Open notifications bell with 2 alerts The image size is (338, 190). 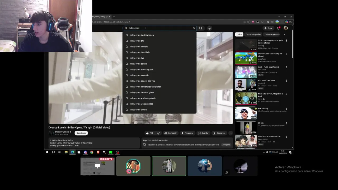[x=278, y=28]
